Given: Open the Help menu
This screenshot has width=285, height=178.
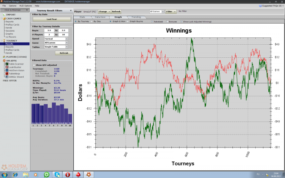Looking at the screenshot, I should click(37, 6).
